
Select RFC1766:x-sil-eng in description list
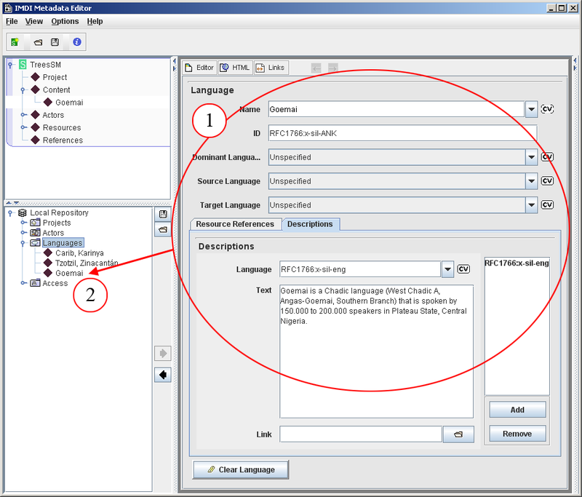517,263
